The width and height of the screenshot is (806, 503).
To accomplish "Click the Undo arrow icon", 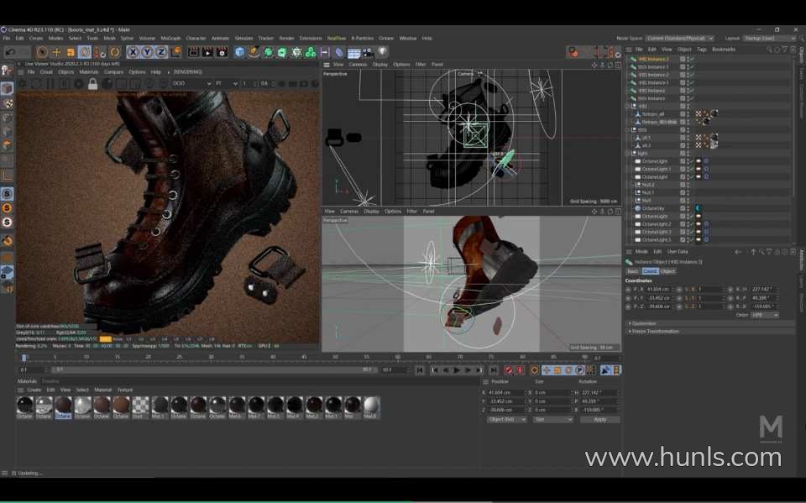I will 9,52.
